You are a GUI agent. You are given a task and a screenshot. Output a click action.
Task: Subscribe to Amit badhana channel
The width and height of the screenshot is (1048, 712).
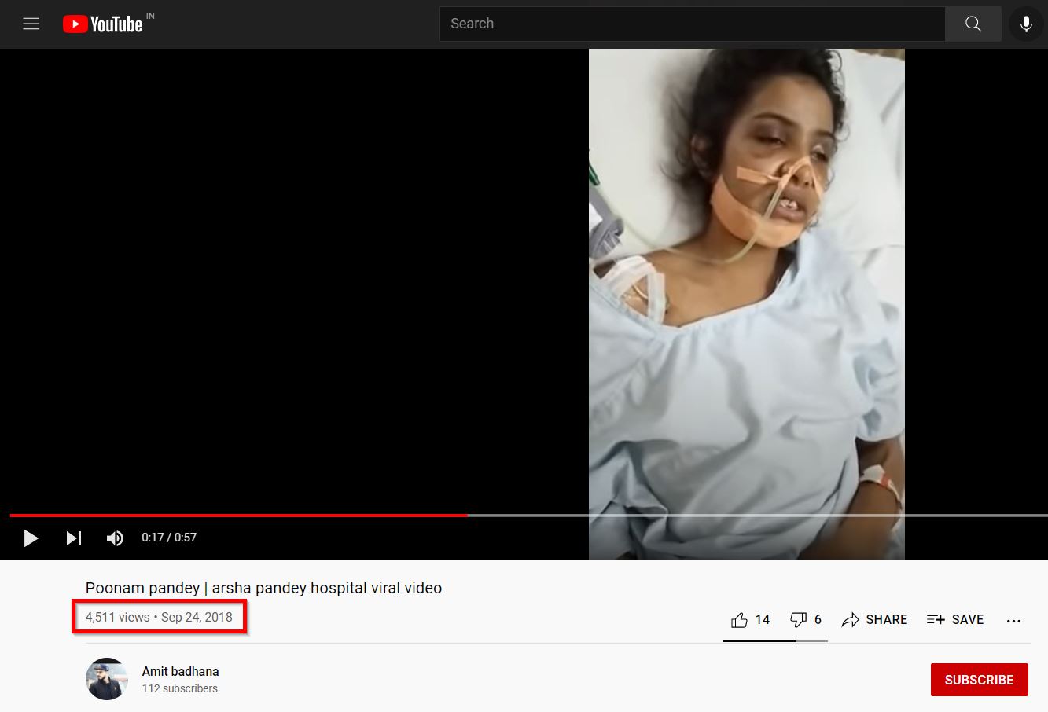tap(979, 680)
